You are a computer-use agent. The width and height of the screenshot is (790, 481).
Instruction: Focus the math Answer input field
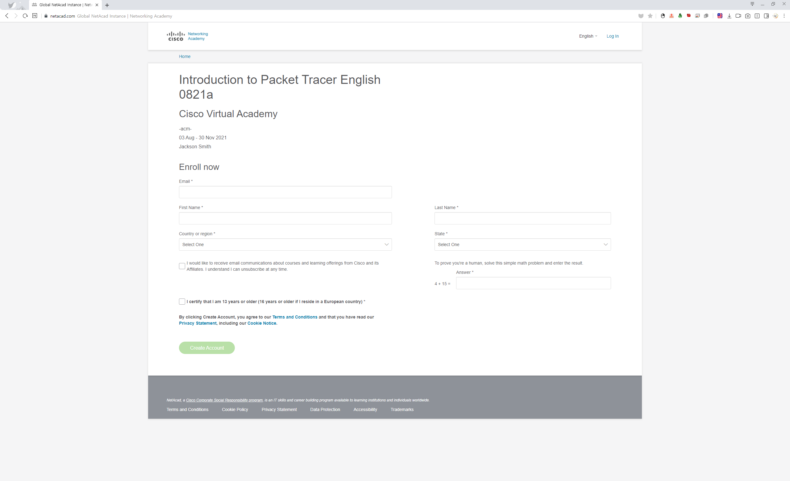click(x=533, y=283)
